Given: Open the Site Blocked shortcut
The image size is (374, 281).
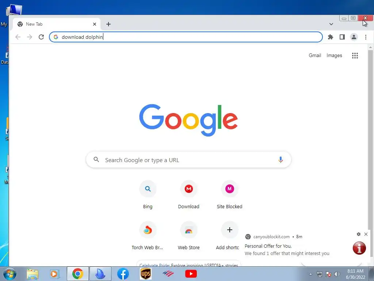Looking at the screenshot, I should tap(229, 195).
